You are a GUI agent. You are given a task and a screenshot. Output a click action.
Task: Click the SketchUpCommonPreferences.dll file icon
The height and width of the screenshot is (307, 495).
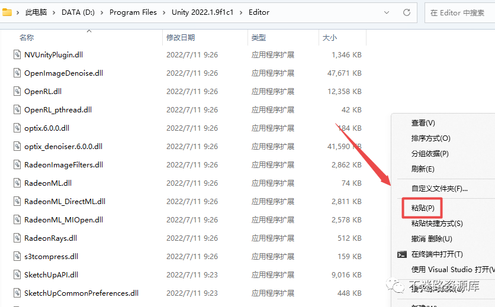click(x=17, y=293)
